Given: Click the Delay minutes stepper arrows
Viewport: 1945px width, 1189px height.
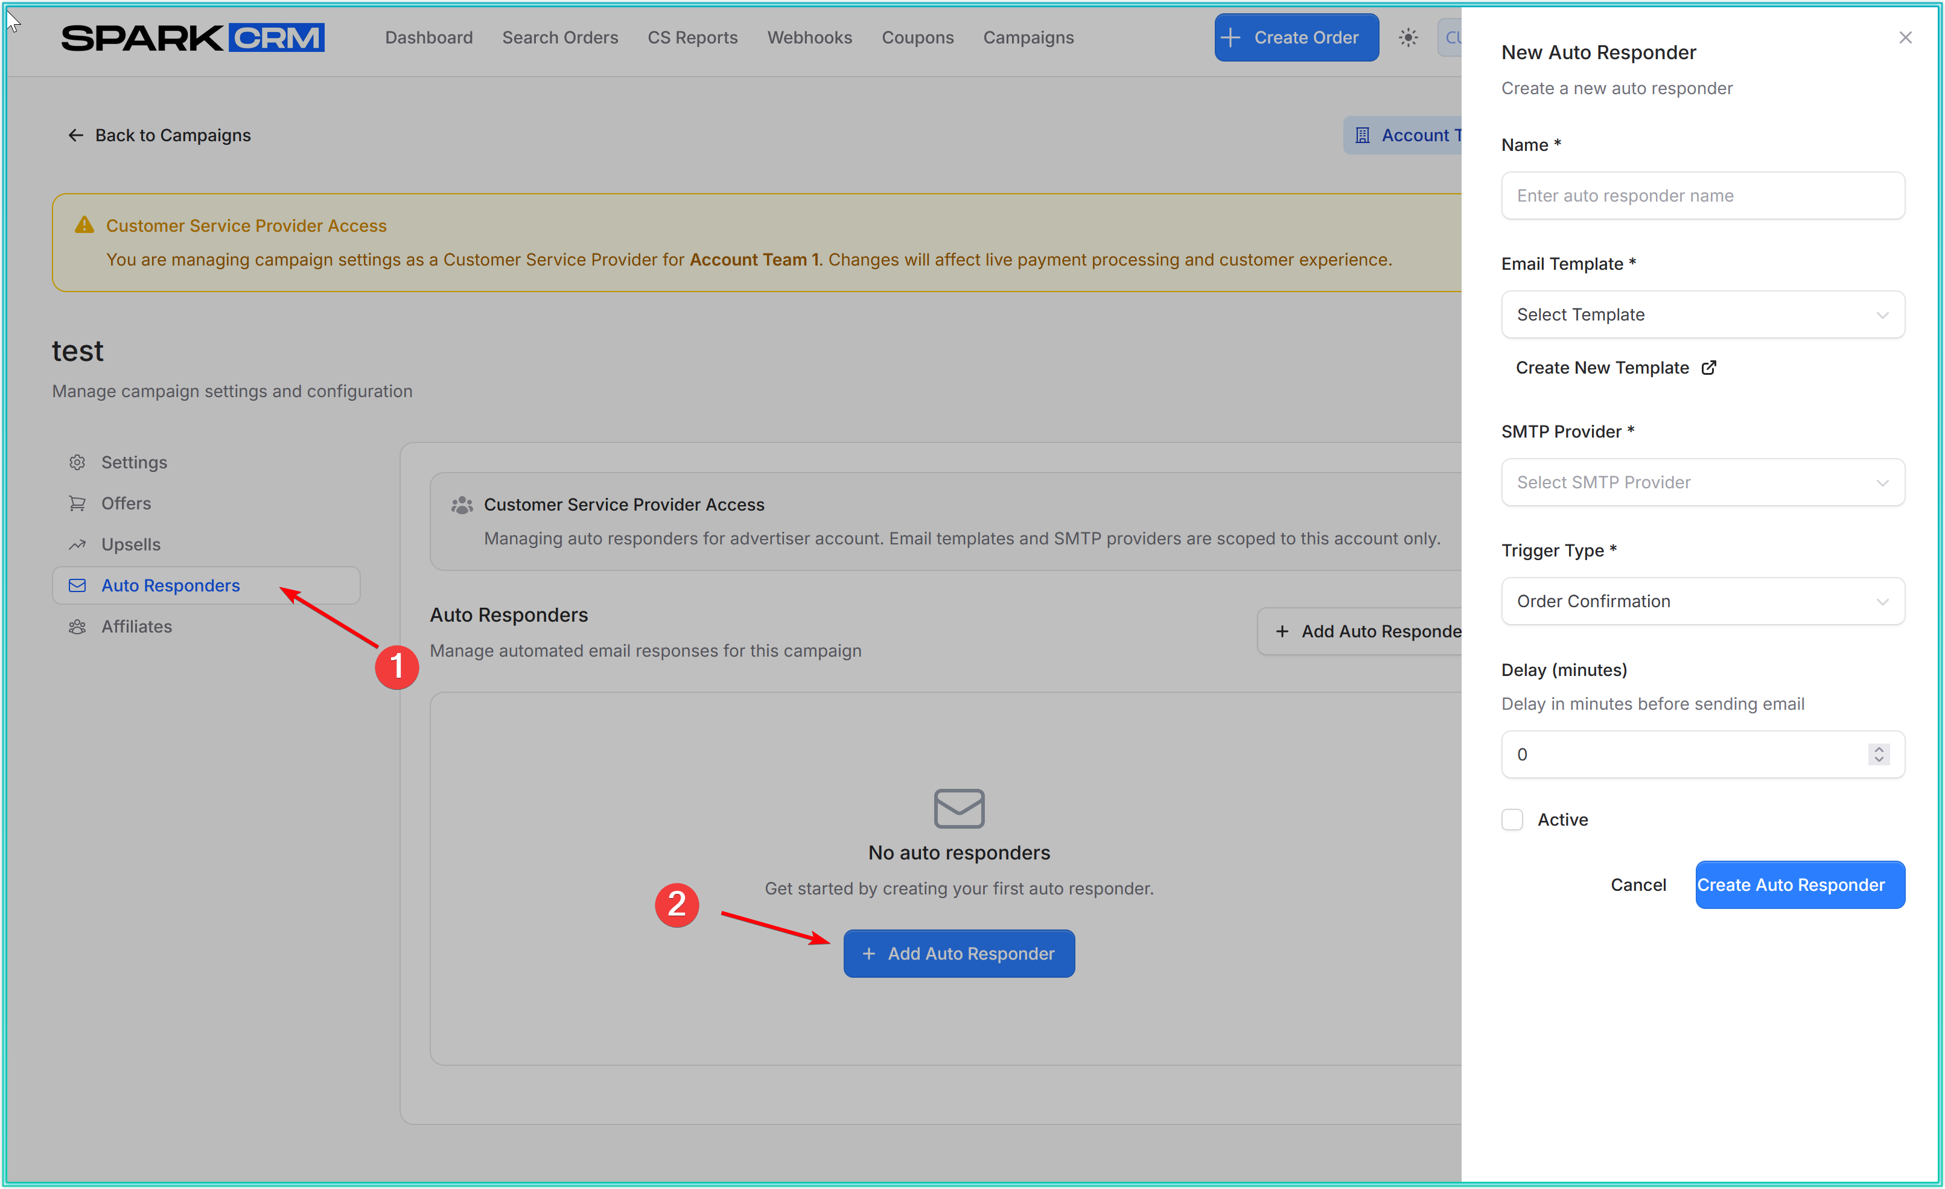Looking at the screenshot, I should click(1879, 755).
